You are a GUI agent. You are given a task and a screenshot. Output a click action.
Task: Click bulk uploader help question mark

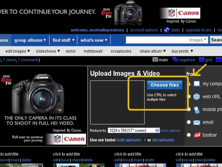click(144, 140)
